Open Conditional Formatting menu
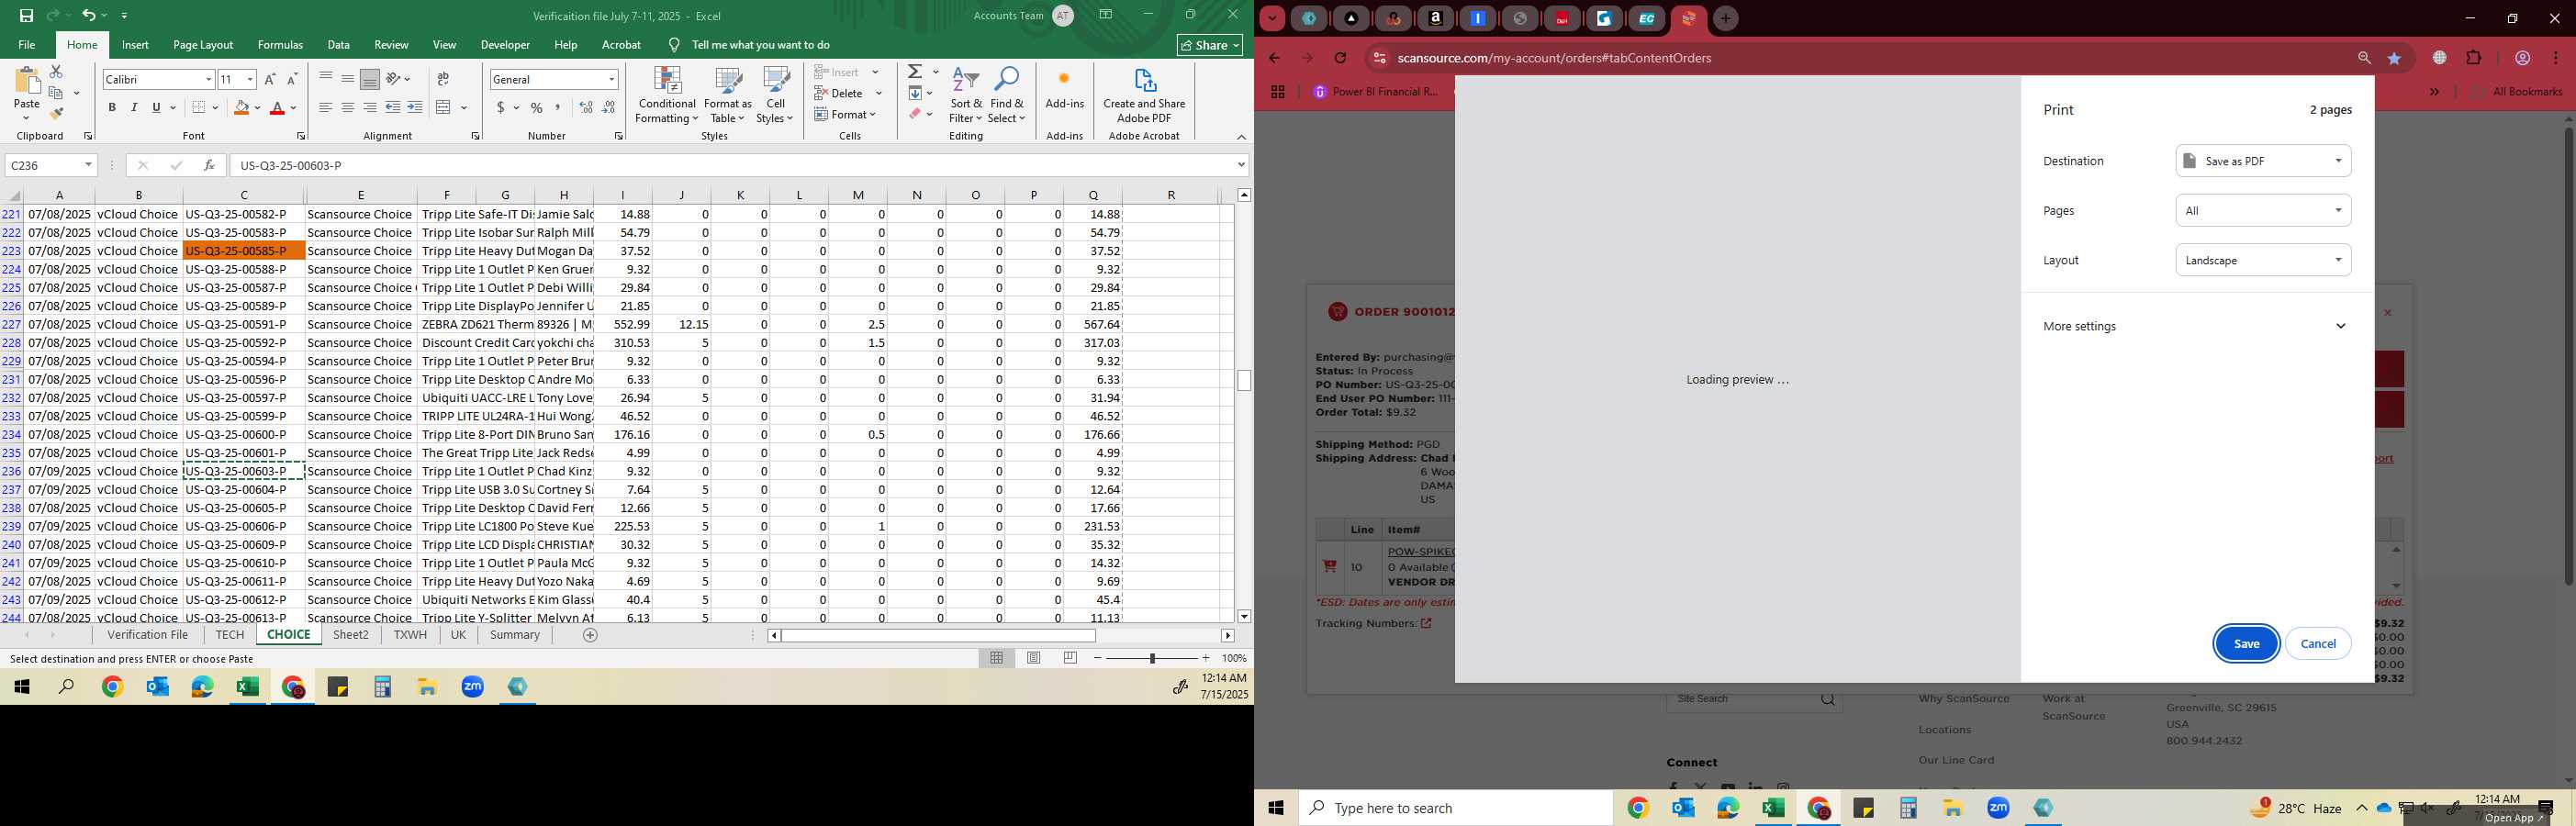The image size is (2576, 826). [667, 96]
